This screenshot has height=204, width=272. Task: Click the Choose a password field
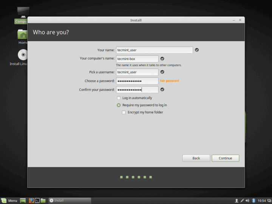coord(137,81)
